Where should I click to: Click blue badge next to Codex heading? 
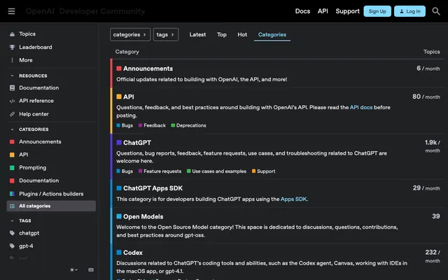pos(119,252)
